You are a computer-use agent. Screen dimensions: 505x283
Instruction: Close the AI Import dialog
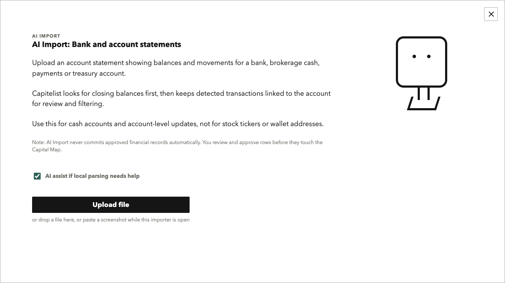[x=490, y=14]
